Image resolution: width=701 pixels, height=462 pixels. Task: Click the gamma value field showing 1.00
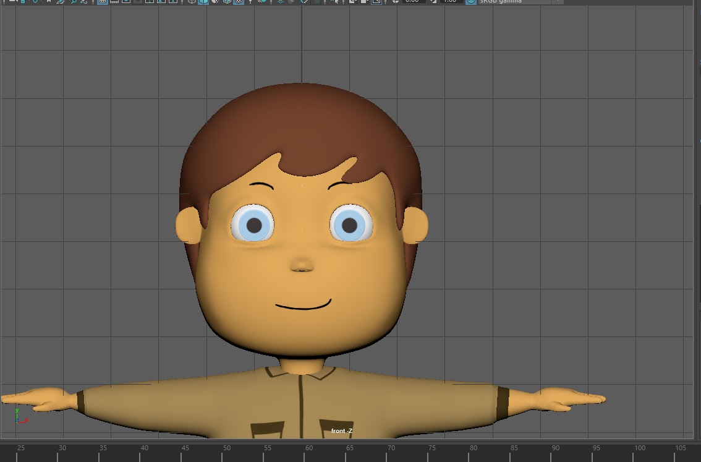450,2
